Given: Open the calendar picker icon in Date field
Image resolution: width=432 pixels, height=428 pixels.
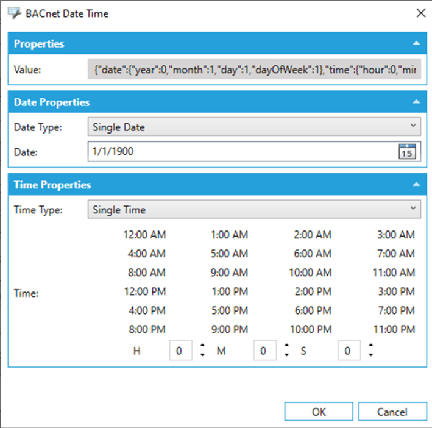Looking at the screenshot, I should pyautogui.click(x=406, y=152).
